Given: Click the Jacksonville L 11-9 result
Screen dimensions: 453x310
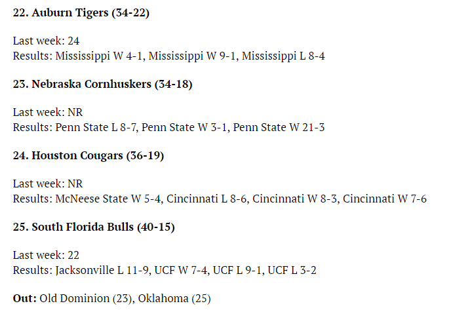Looking at the screenshot, I should tap(102, 271).
